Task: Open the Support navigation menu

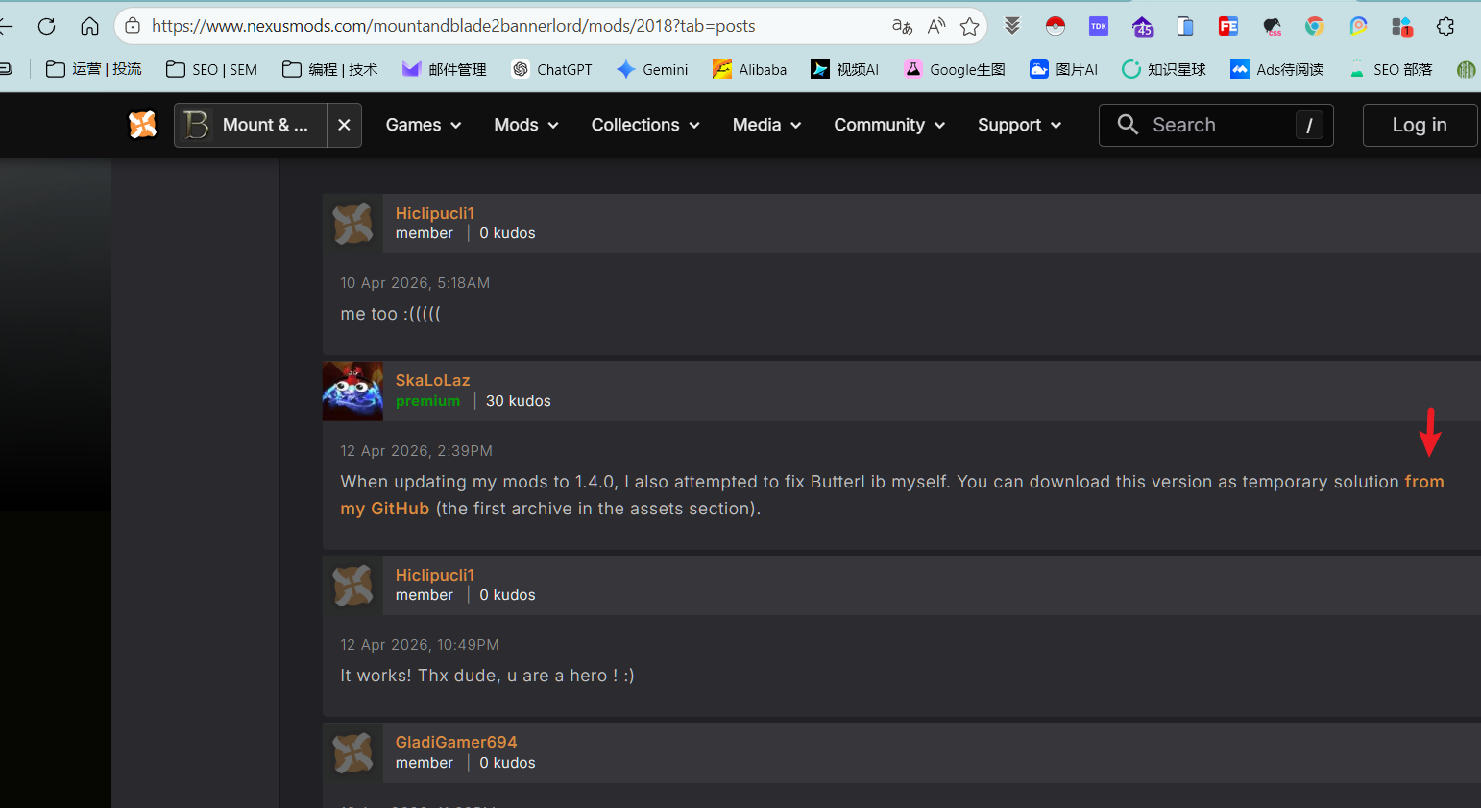Action: coord(1019,125)
